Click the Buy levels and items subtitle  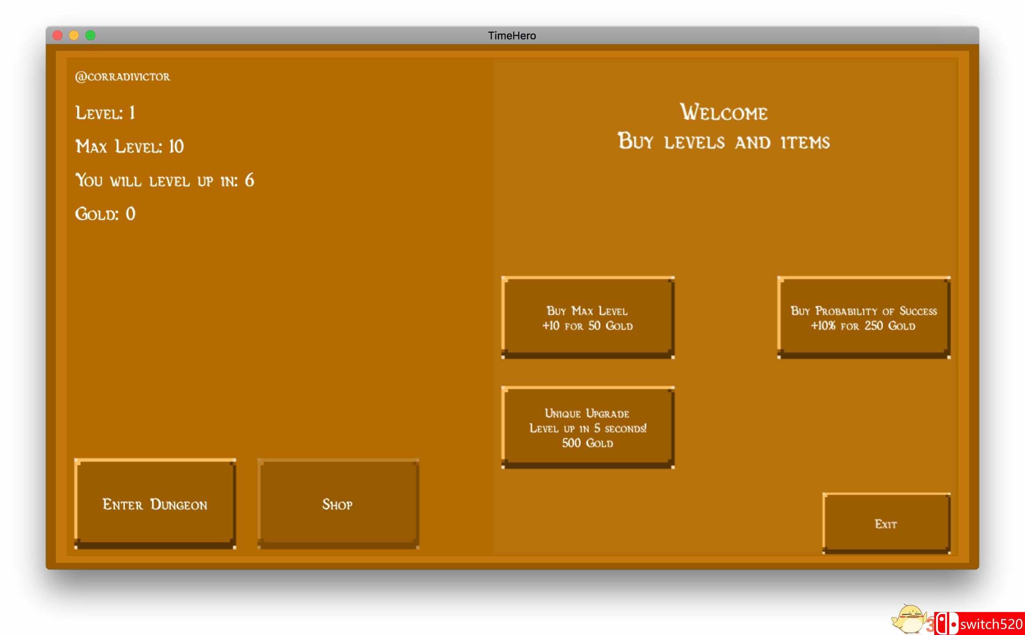pos(724,142)
